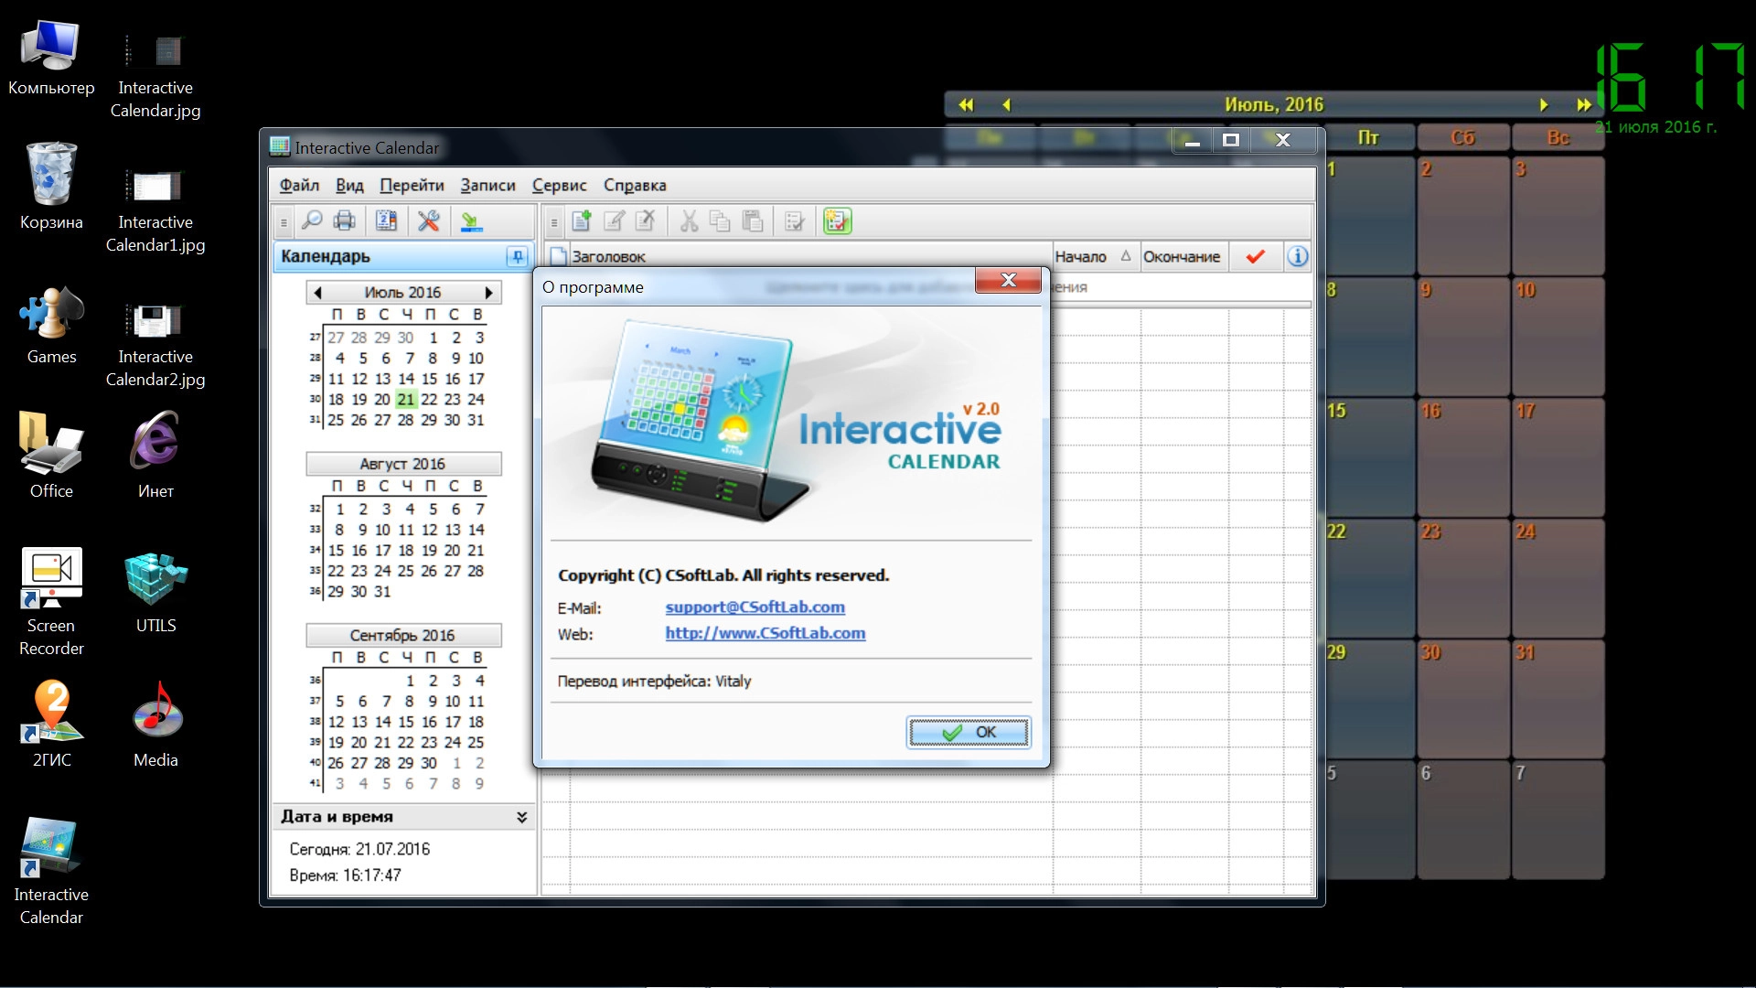
Task: Click OK in the О программе dialog
Action: pyautogui.click(x=969, y=732)
